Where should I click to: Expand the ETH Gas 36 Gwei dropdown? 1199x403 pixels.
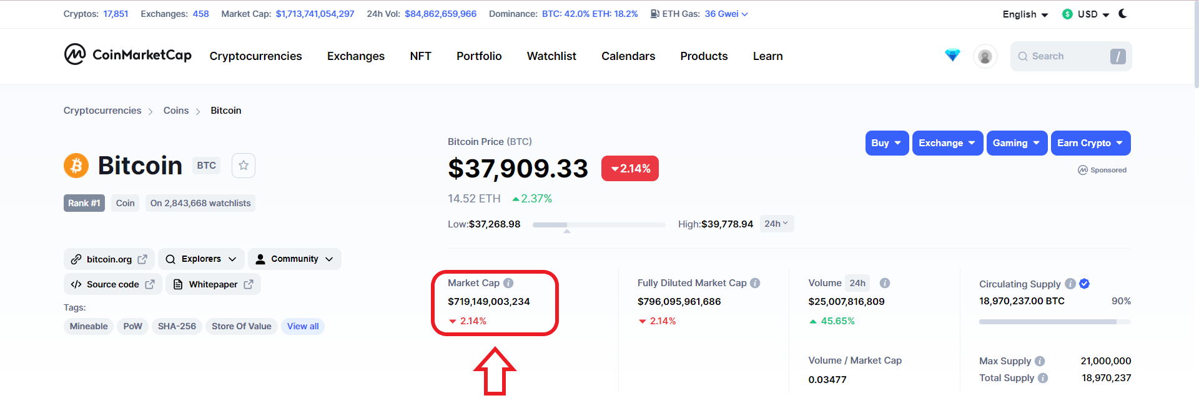[x=726, y=14]
